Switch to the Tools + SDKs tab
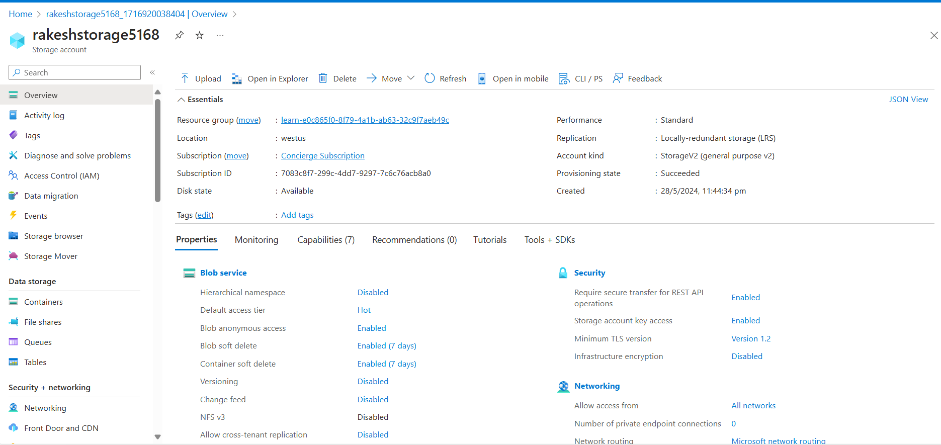This screenshot has height=445, width=941. (550, 240)
